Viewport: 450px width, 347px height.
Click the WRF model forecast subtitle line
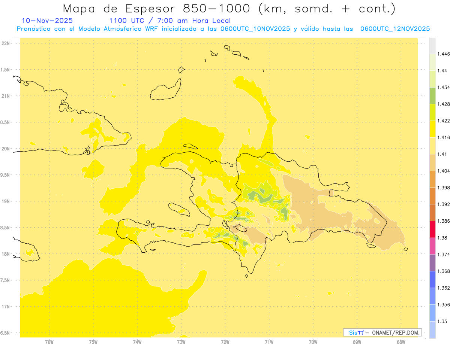click(223, 29)
